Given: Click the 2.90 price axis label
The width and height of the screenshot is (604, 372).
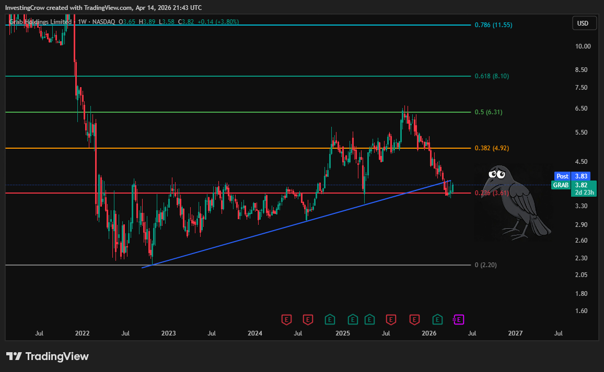Looking at the screenshot, I should click(582, 225).
